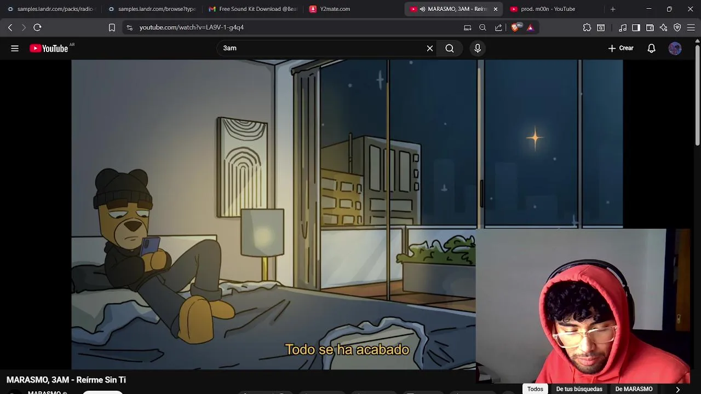The width and height of the screenshot is (701, 394).
Task: Open the Brave Shields lion icon
Action: [x=515, y=27]
